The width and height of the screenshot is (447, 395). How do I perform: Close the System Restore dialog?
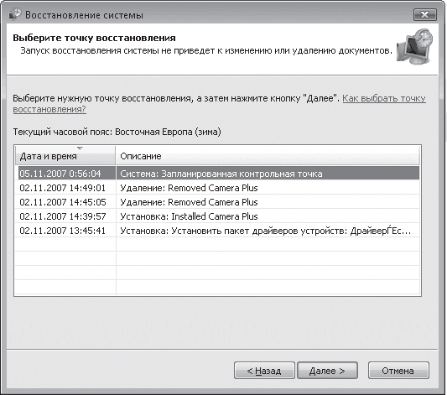424,14
